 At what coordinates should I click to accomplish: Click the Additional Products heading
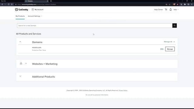click(x=43, y=77)
